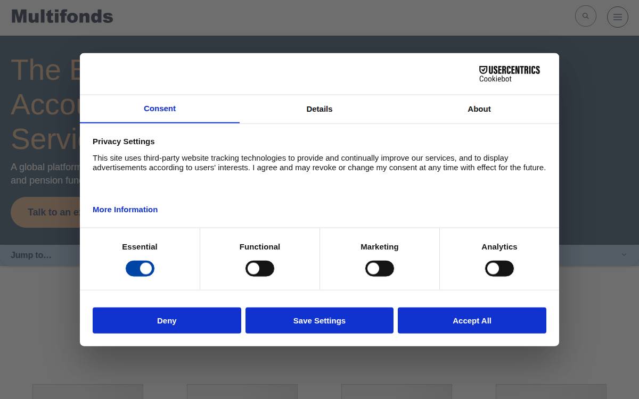Click the Multifonds logo
This screenshot has height=399, width=639.
[62, 16]
